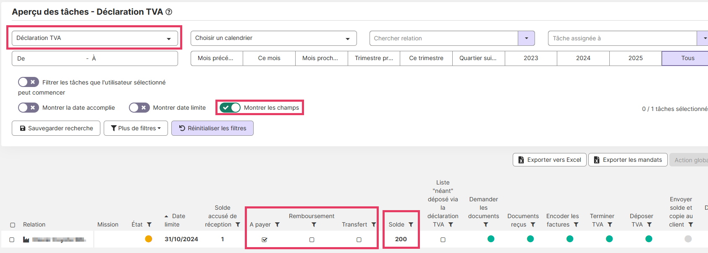This screenshot has height=253, width=708.
Task: Select the Ce mois period tab
Action: pyautogui.click(x=269, y=58)
